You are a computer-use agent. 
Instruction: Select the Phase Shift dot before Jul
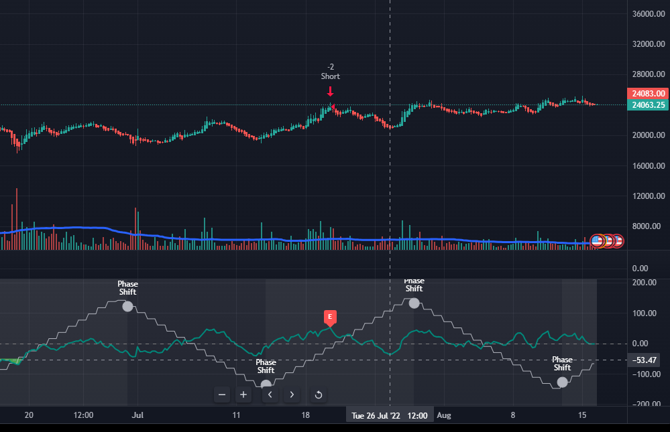point(127,306)
